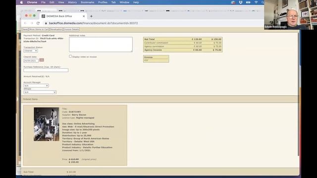Click the Dropbox menu bar icon
The height and width of the screenshot is (178, 317).
(241, 2)
